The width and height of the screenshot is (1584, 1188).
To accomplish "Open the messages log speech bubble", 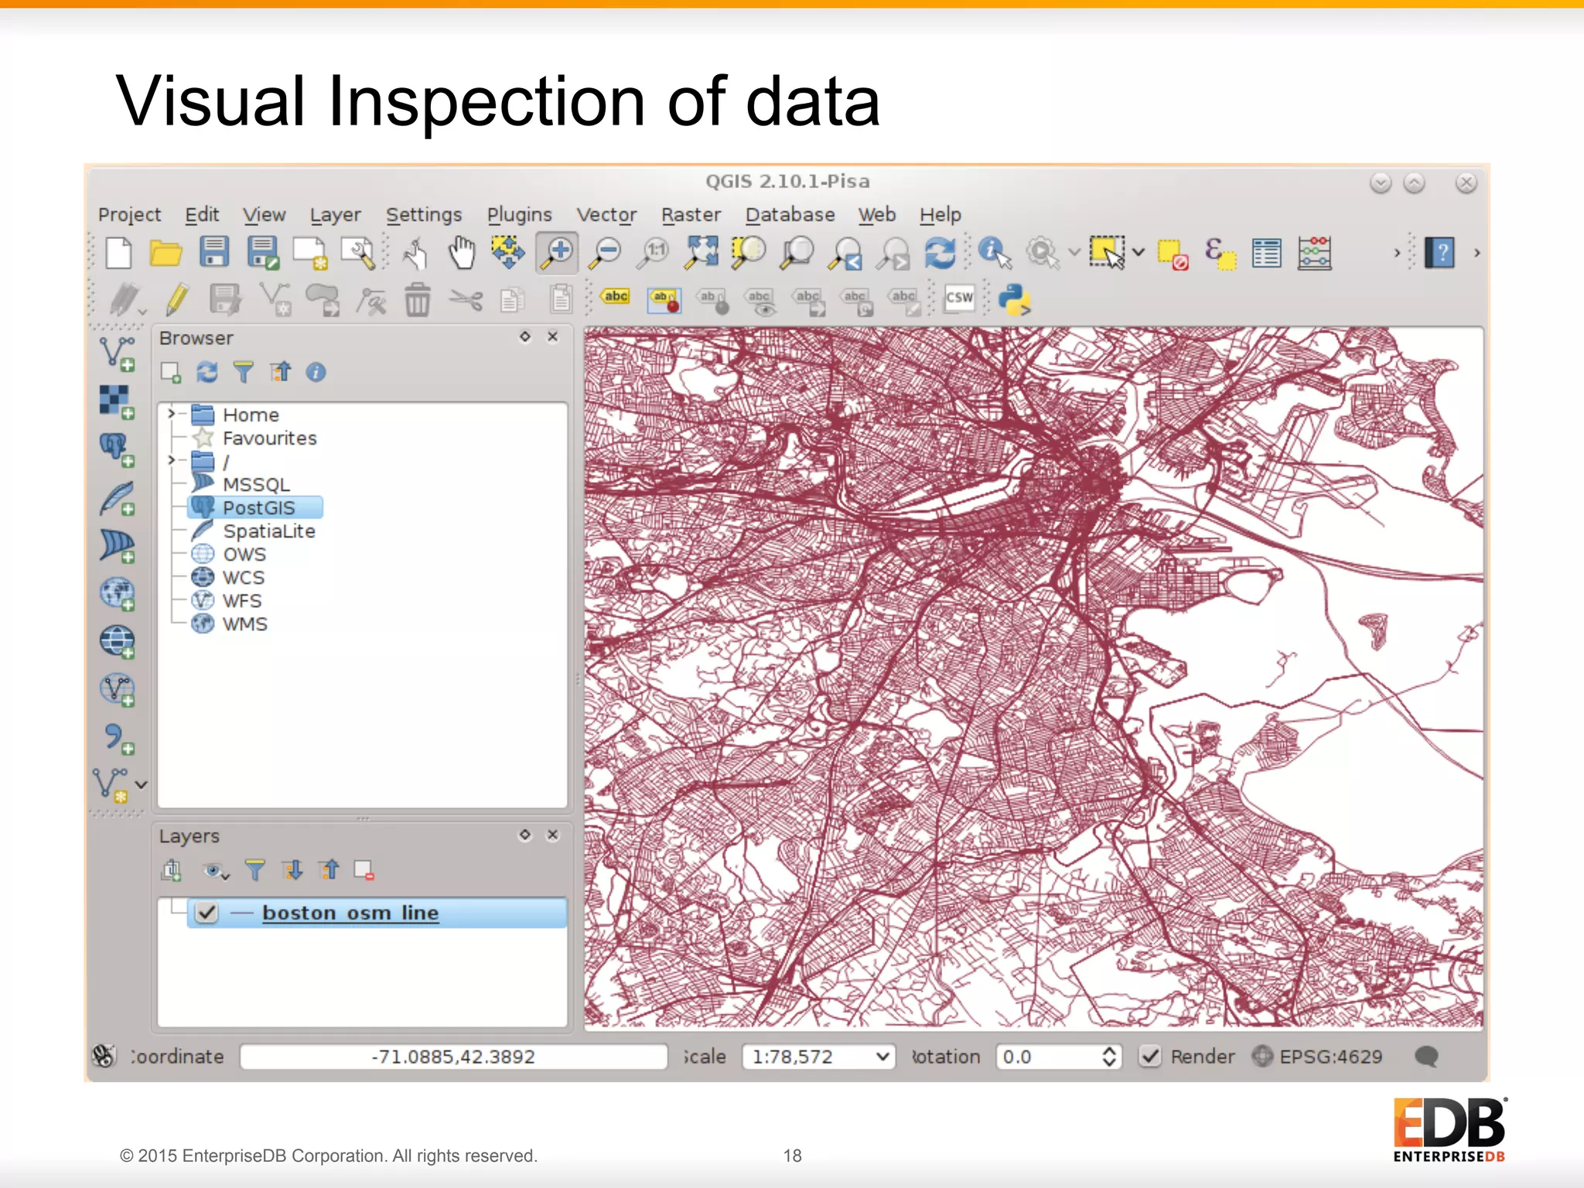I will coord(1426,1057).
